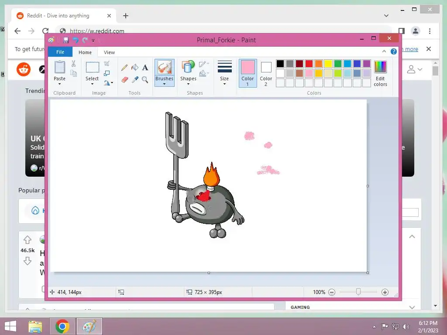Image resolution: width=447 pixels, height=335 pixels.
Task: Pick the red color swatch
Action: point(309,64)
